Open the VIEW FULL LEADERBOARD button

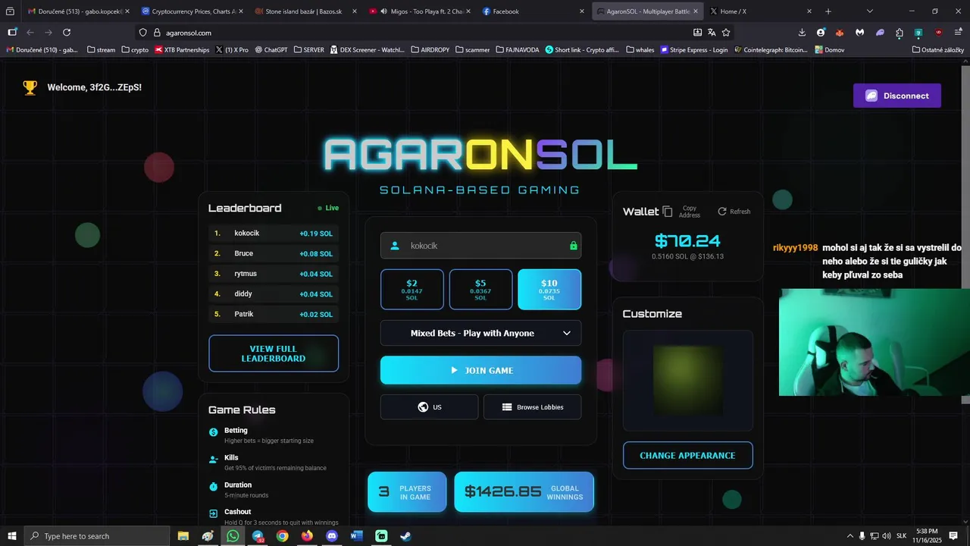(274, 353)
